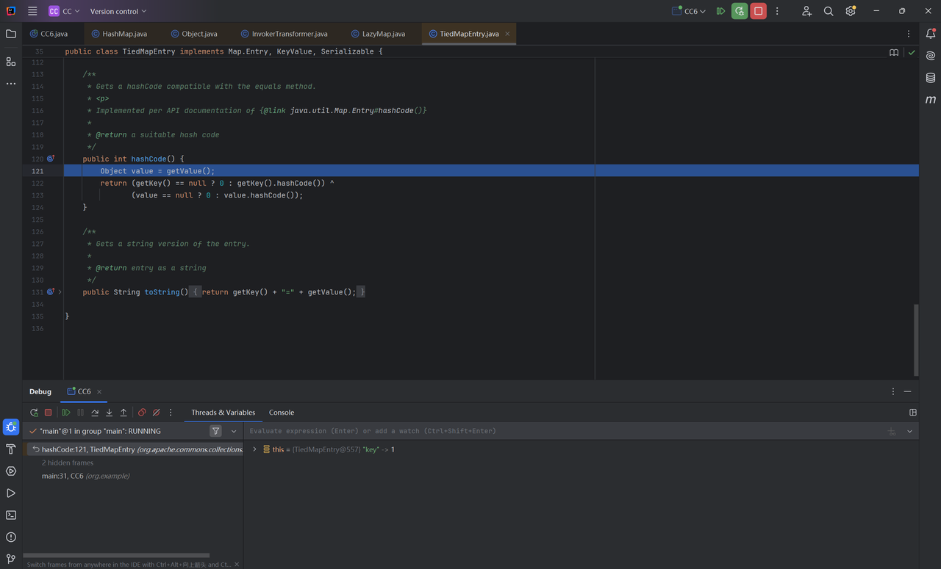Open the Project tool window

tap(11, 34)
